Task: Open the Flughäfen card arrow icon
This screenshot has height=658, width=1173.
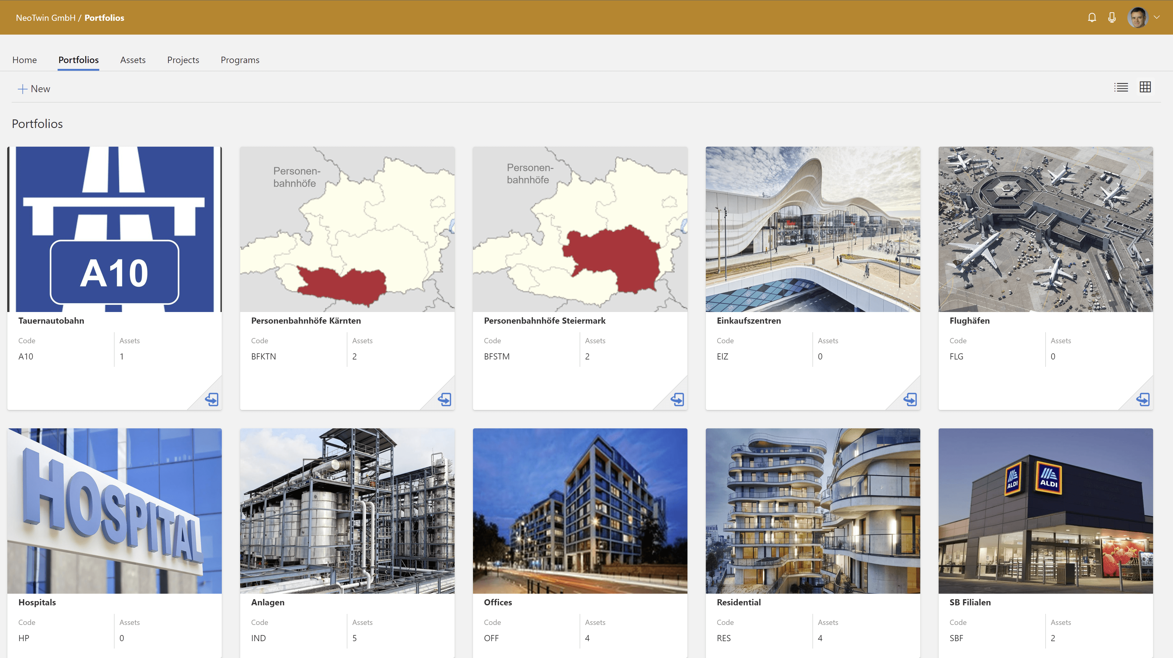Action: (x=1142, y=399)
